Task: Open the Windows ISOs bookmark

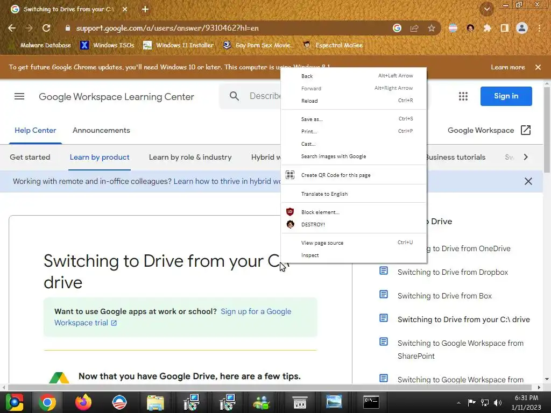Action: point(107,45)
